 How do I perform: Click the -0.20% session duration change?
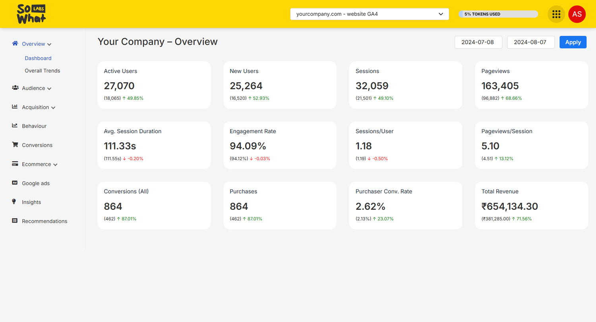[133, 159]
